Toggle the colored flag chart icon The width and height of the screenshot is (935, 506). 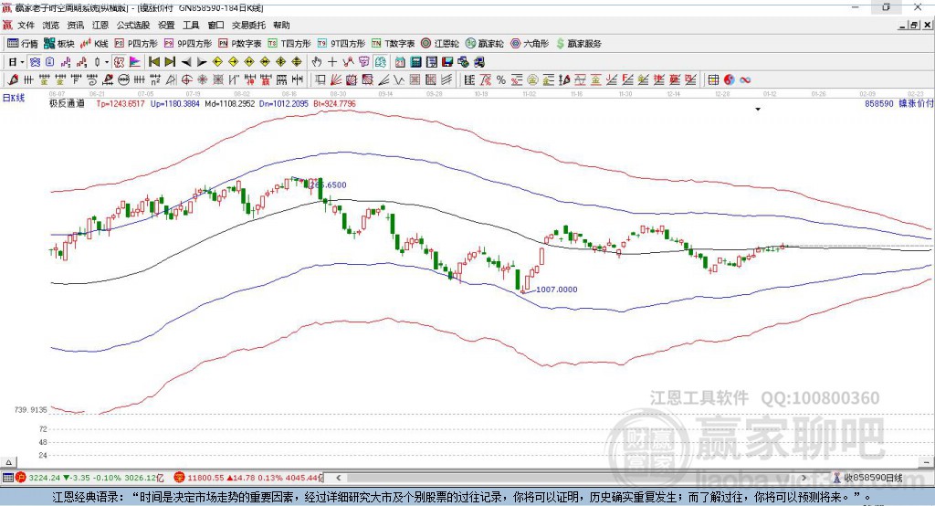coord(135,62)
